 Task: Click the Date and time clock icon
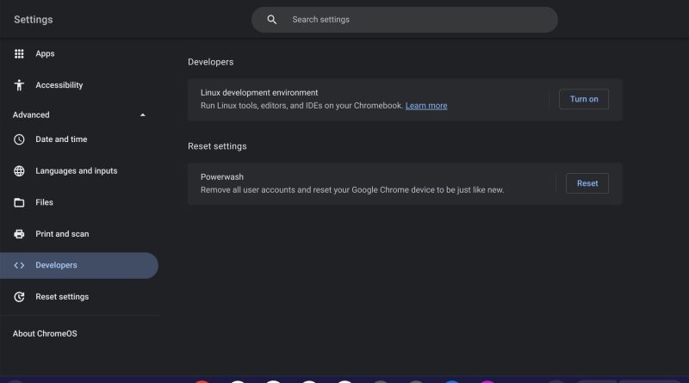(19, 139)
